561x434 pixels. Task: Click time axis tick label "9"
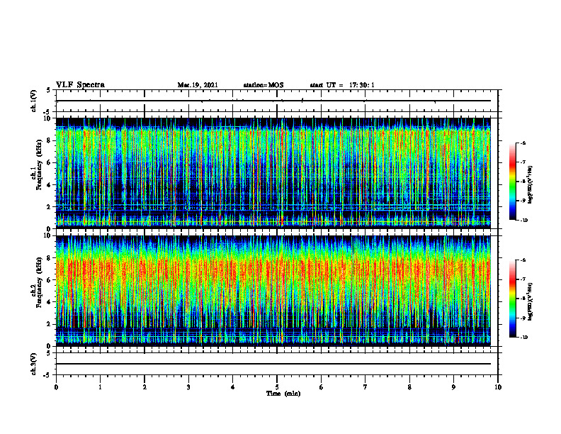tap(453, 387)
